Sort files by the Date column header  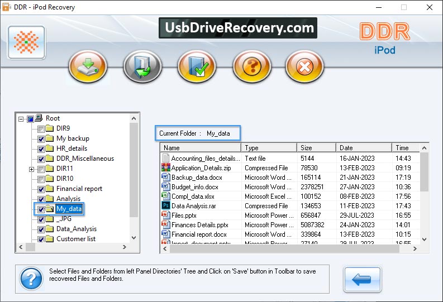364,147
